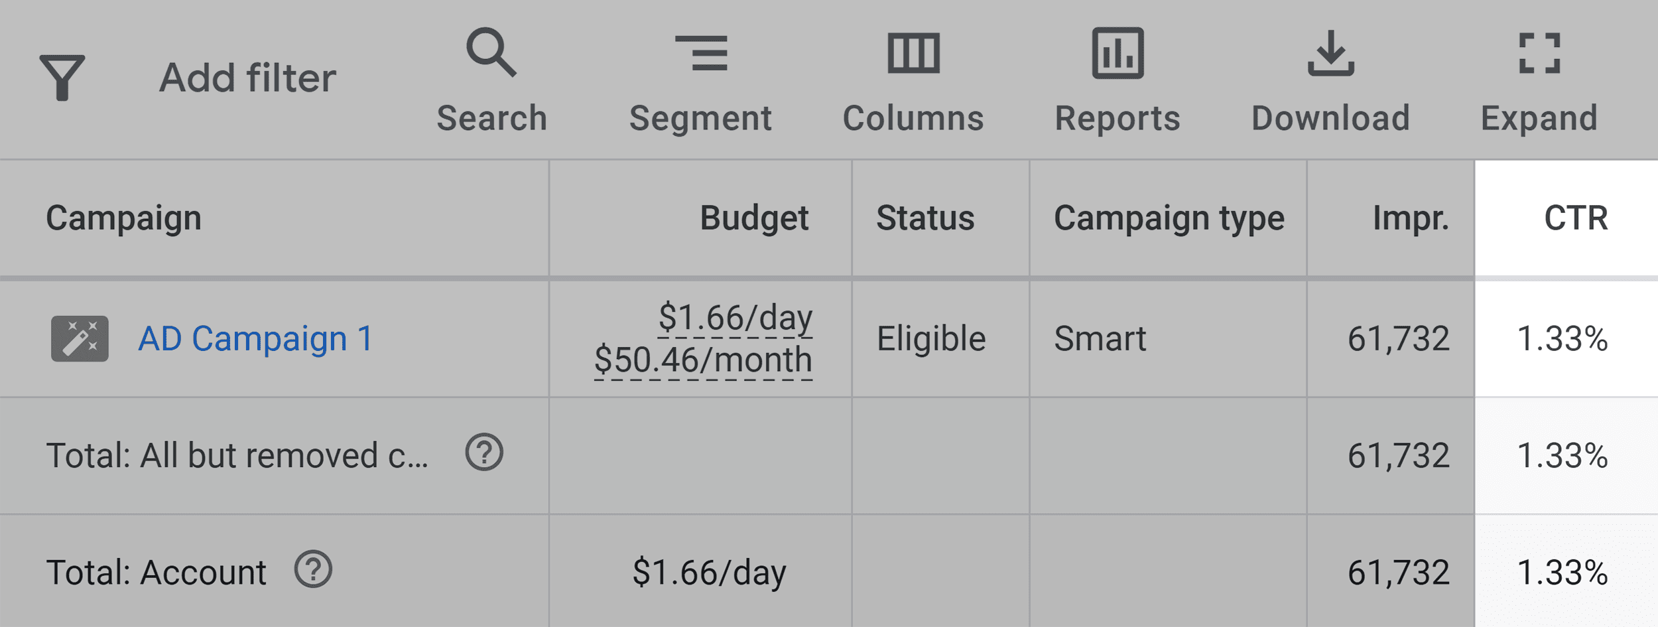Open the AD Campaign 1 link
Screen dimensions: 1658x627
[x=257, y=338]
